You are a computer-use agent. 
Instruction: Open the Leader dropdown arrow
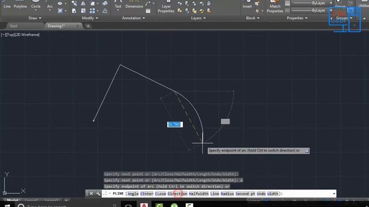click(x=153, y=3)
